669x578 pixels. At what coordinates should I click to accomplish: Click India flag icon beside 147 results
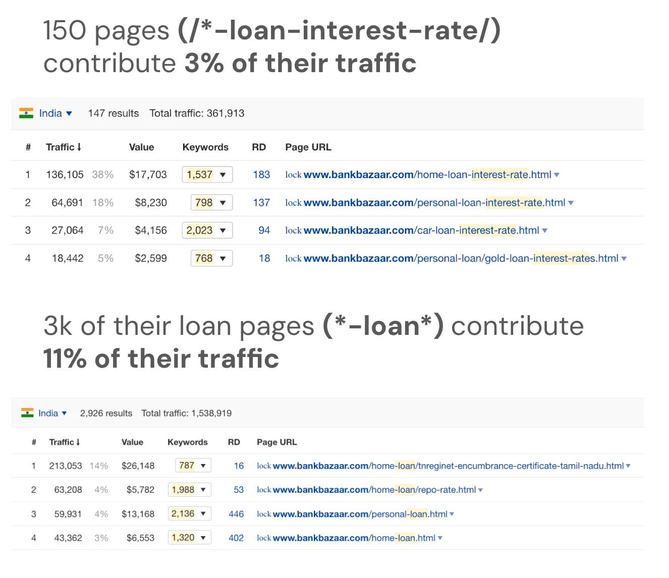(26, 113)
